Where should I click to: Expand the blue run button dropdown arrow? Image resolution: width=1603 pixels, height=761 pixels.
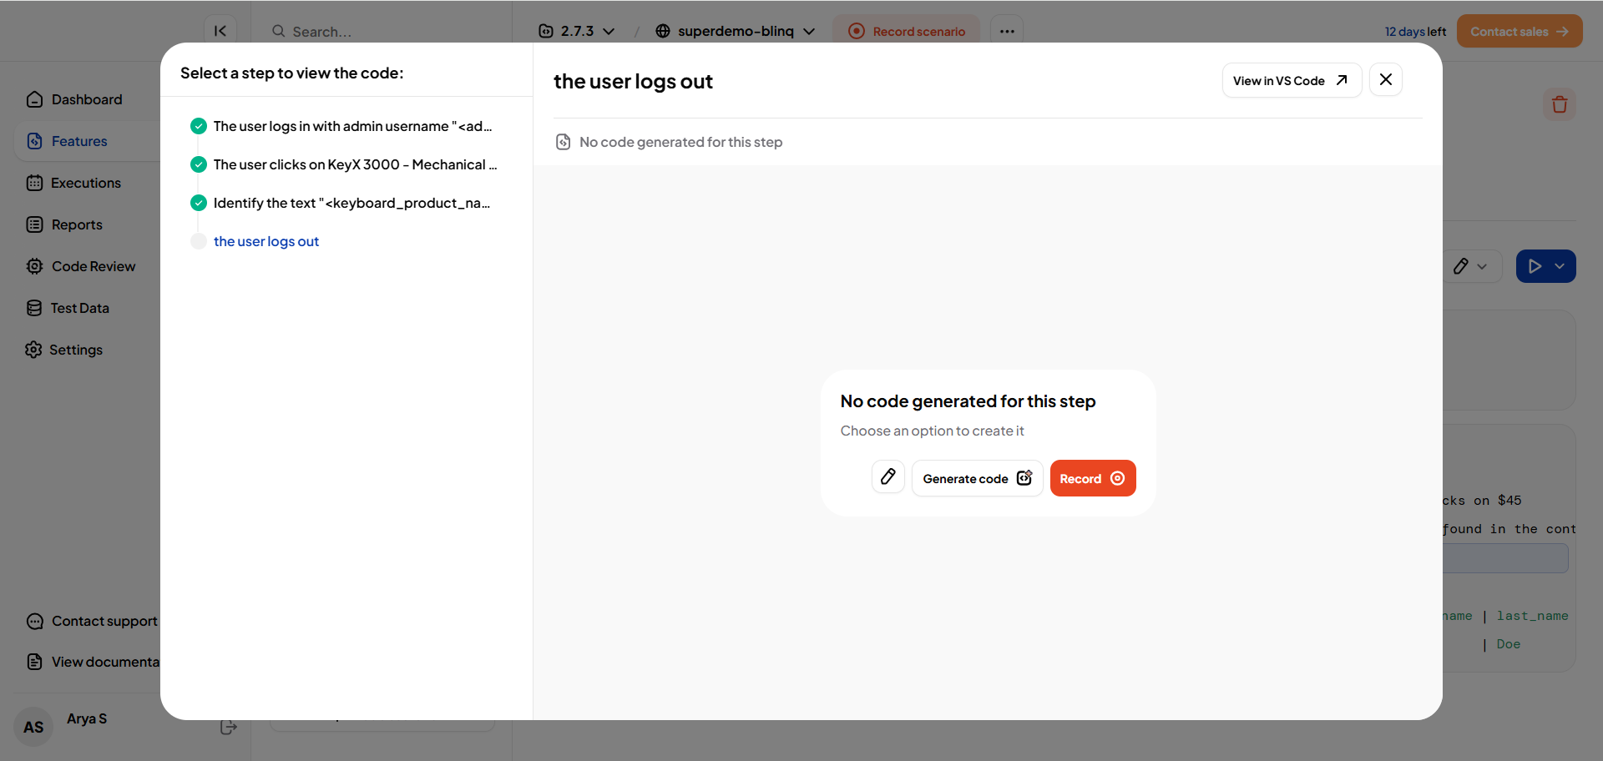(x=1560, y=266)
